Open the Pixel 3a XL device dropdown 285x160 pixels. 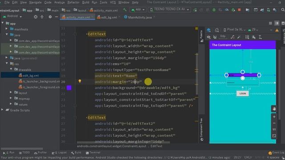(x=235, y=30)
